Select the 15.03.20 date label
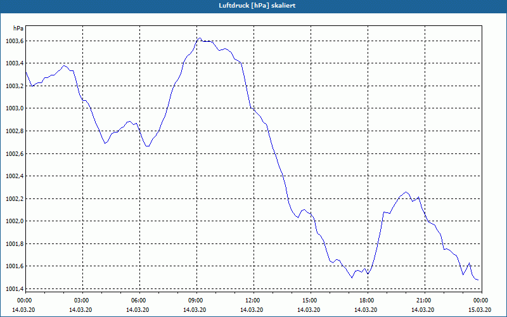 pos(480,310)
